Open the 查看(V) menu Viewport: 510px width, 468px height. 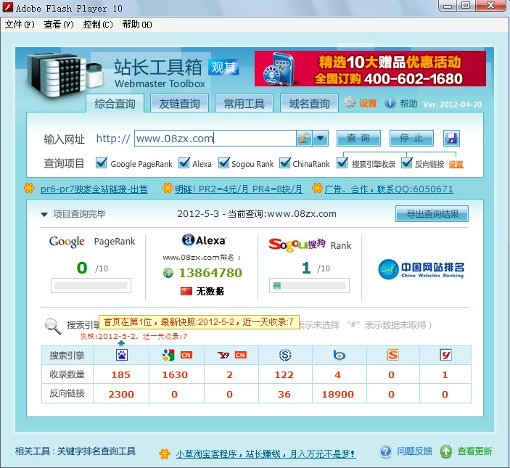click(x=59, y=25)
